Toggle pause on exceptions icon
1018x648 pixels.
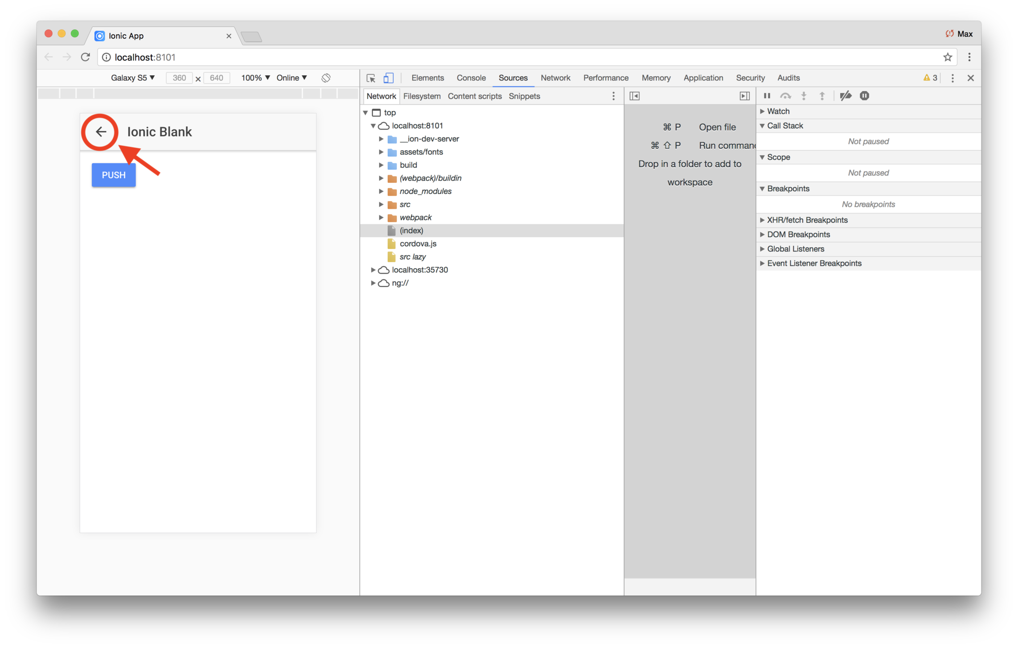pyautogui.click(x=864, y=96)
